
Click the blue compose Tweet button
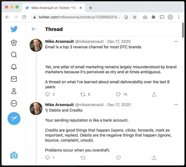pyautogui.click(x=14, y=118)
